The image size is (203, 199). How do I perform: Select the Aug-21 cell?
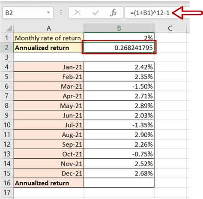pos(49,135)
